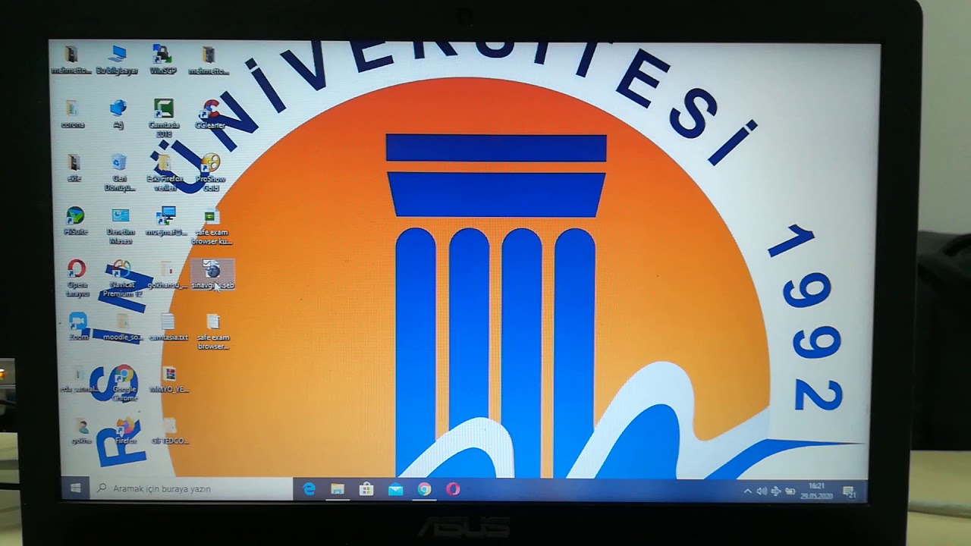Viewport: 971px width, 546px height.
Task: Open the Windows Start menu
Action: tap(75, 489)
